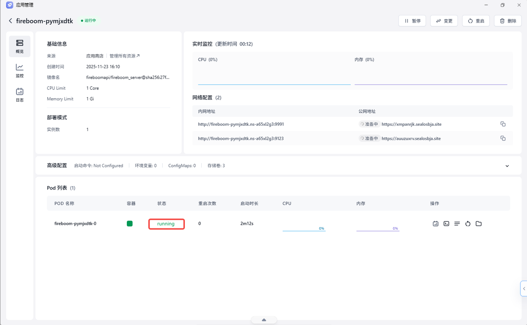Click the Memory Limit value 1 Gi

point(90,99)
